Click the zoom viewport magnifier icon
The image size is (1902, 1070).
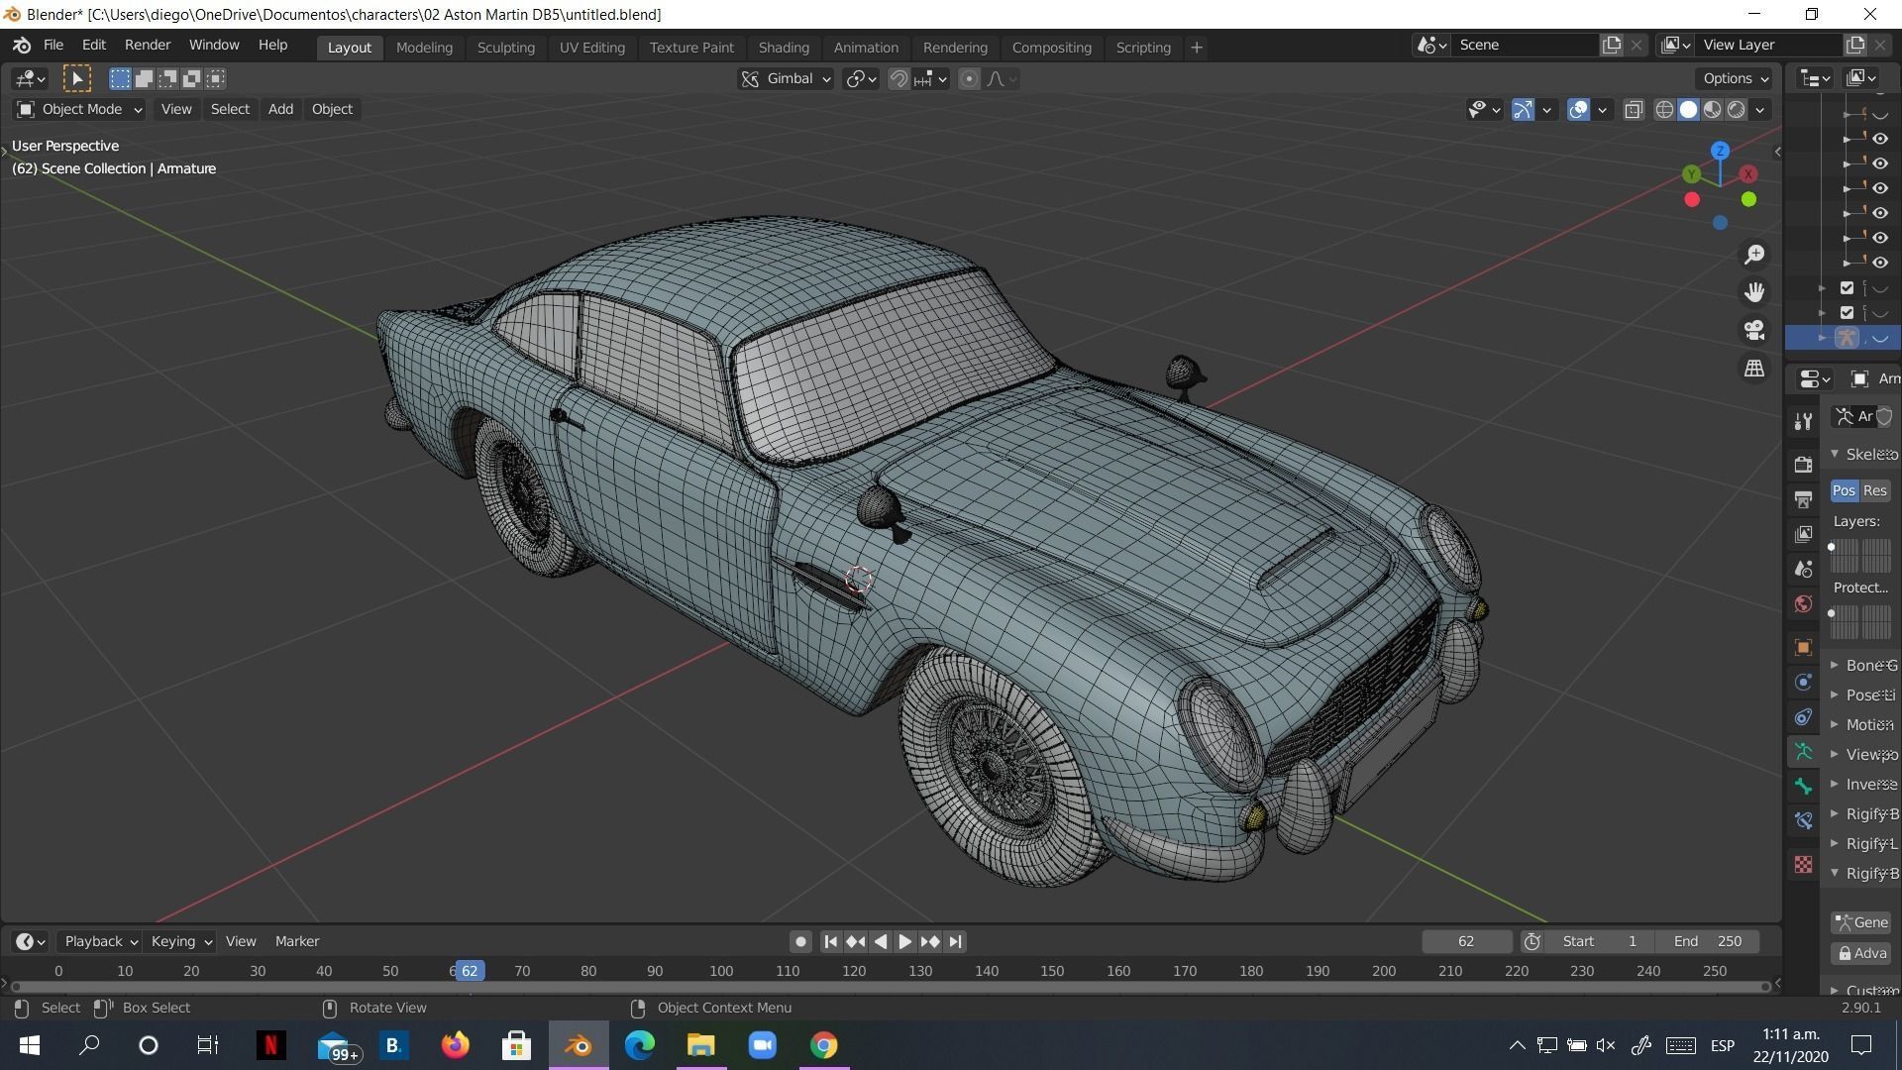[x=1754, y=255]
